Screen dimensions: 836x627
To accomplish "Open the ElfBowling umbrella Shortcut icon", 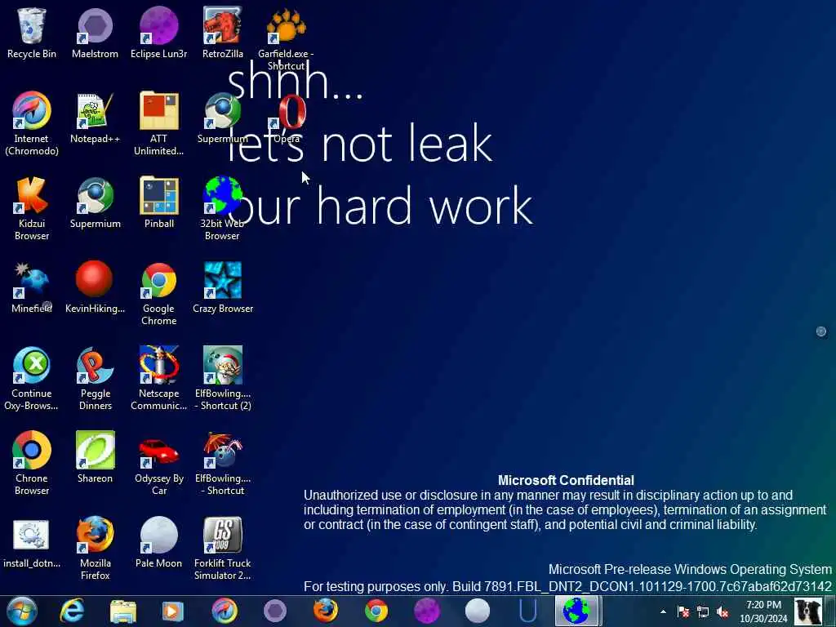I will (222, 464).
